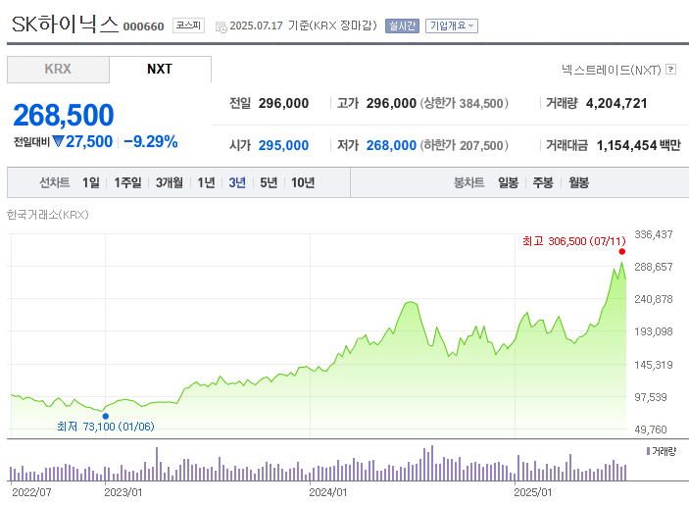
Task: Click the 2022/07 axis label
Action: pyautogui.click(x=31, y=492)
